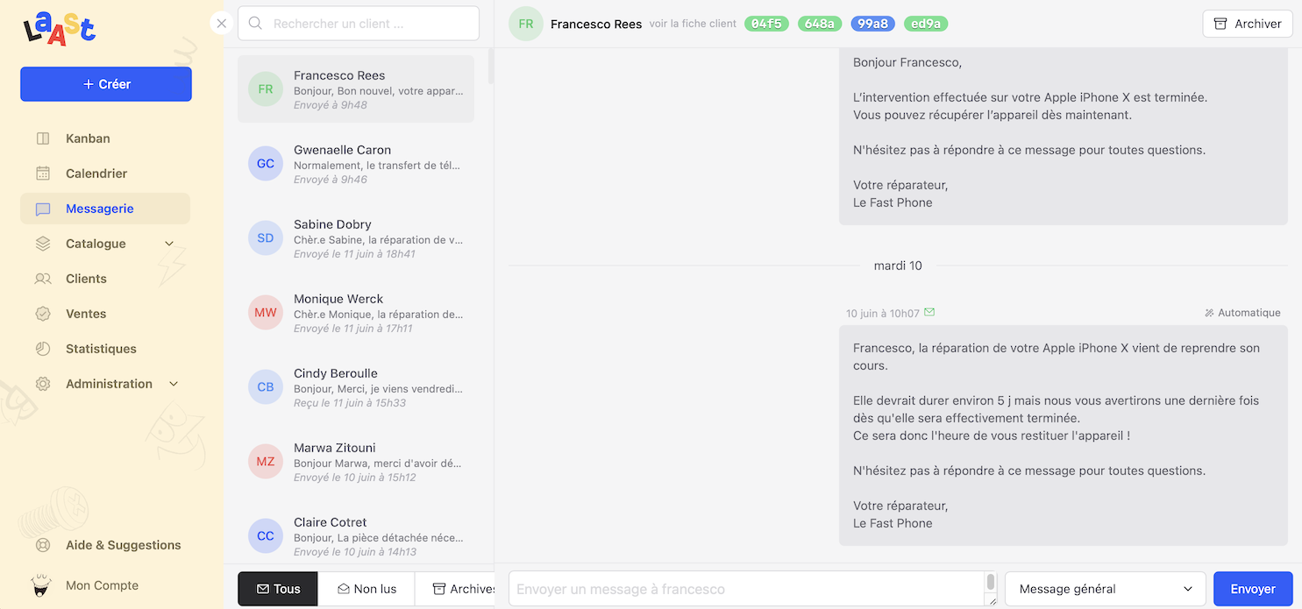Click the 04f5 tag badge
The height and width of the screenshot is (609, 1302).
(x=766, y=24)
